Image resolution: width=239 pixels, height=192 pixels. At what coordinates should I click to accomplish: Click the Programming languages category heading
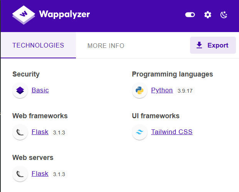click(172, 74)
